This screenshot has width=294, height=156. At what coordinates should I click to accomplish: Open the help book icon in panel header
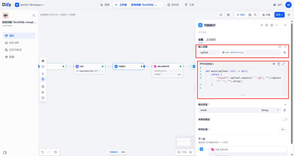(271, 25)
